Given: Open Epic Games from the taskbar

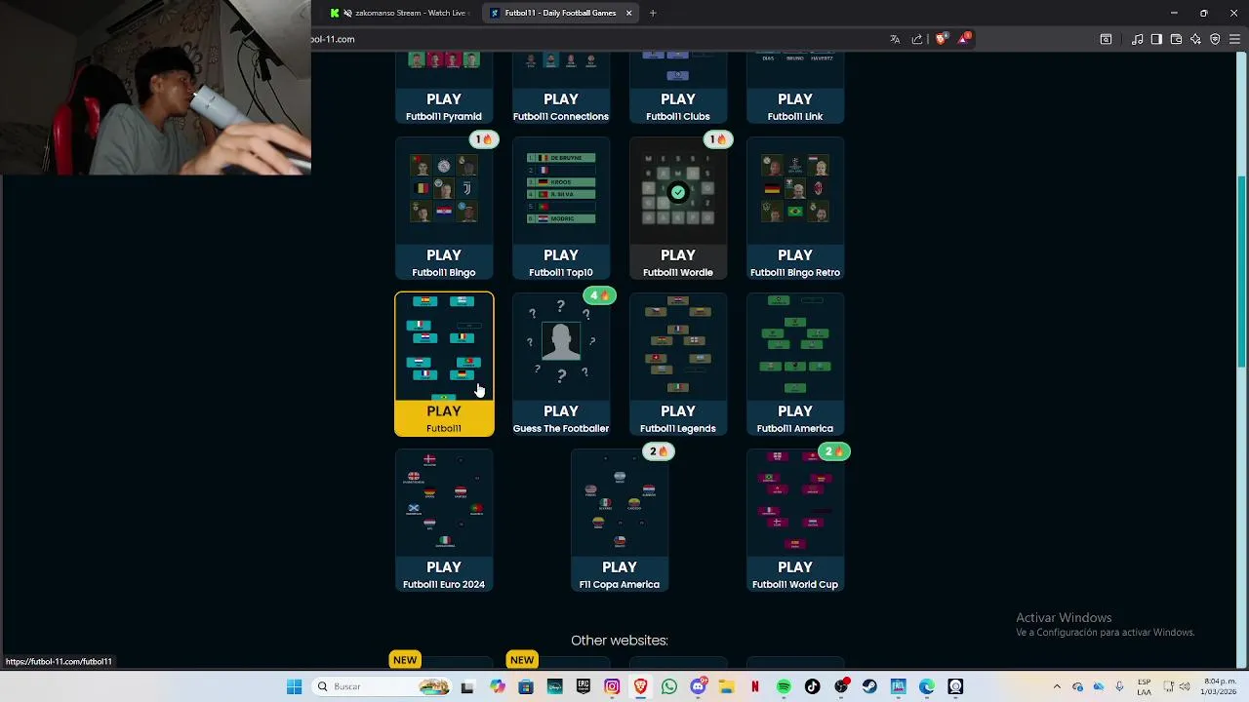Looking at the screenshot, I should point(584,686).
